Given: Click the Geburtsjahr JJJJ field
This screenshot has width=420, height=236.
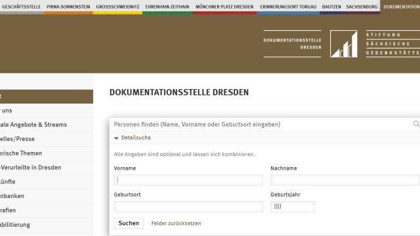Looking at the screenshot, I should (x=293, y=207).
